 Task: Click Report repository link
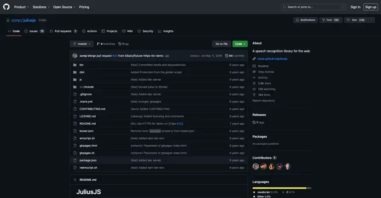(264, 101)
